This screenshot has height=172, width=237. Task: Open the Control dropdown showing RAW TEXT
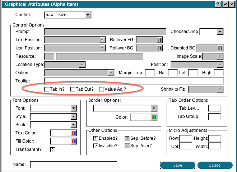click(x=88, y=15)
